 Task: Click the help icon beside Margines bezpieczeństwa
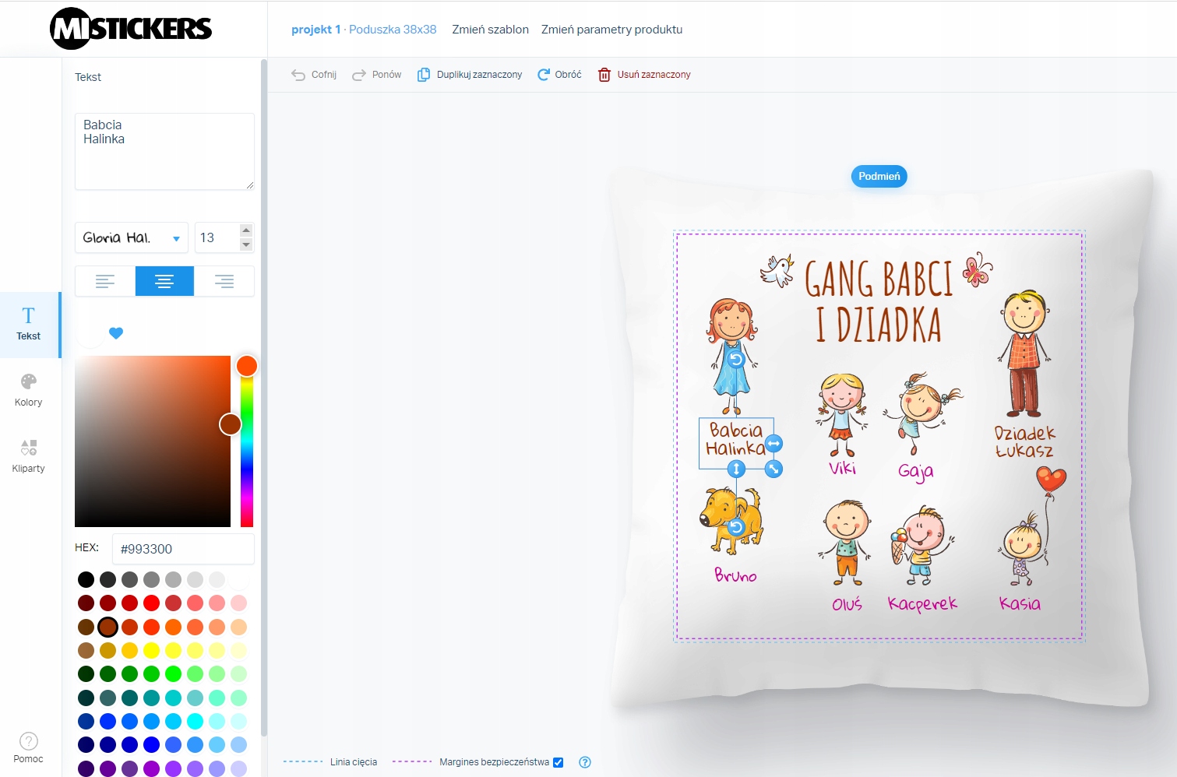(x=585, y=762)
